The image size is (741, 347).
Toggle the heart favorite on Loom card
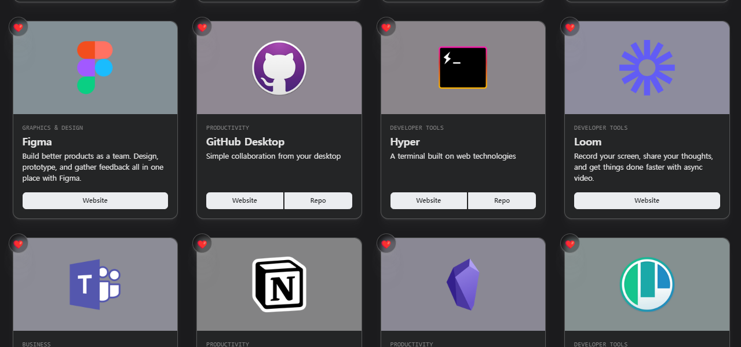coord(570,27)
